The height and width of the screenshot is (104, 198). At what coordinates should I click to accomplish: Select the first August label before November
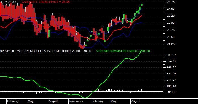click(x=53, y=101)
